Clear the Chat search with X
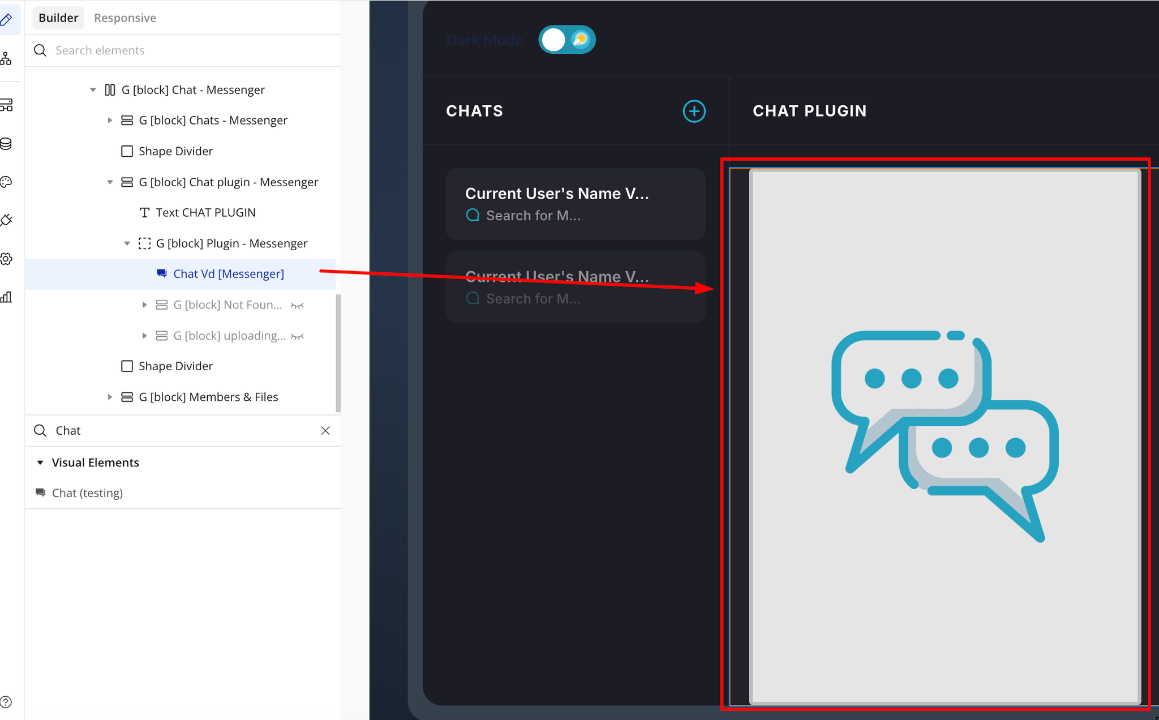This screenshot has height=720, width=1159. click(325, 431)
